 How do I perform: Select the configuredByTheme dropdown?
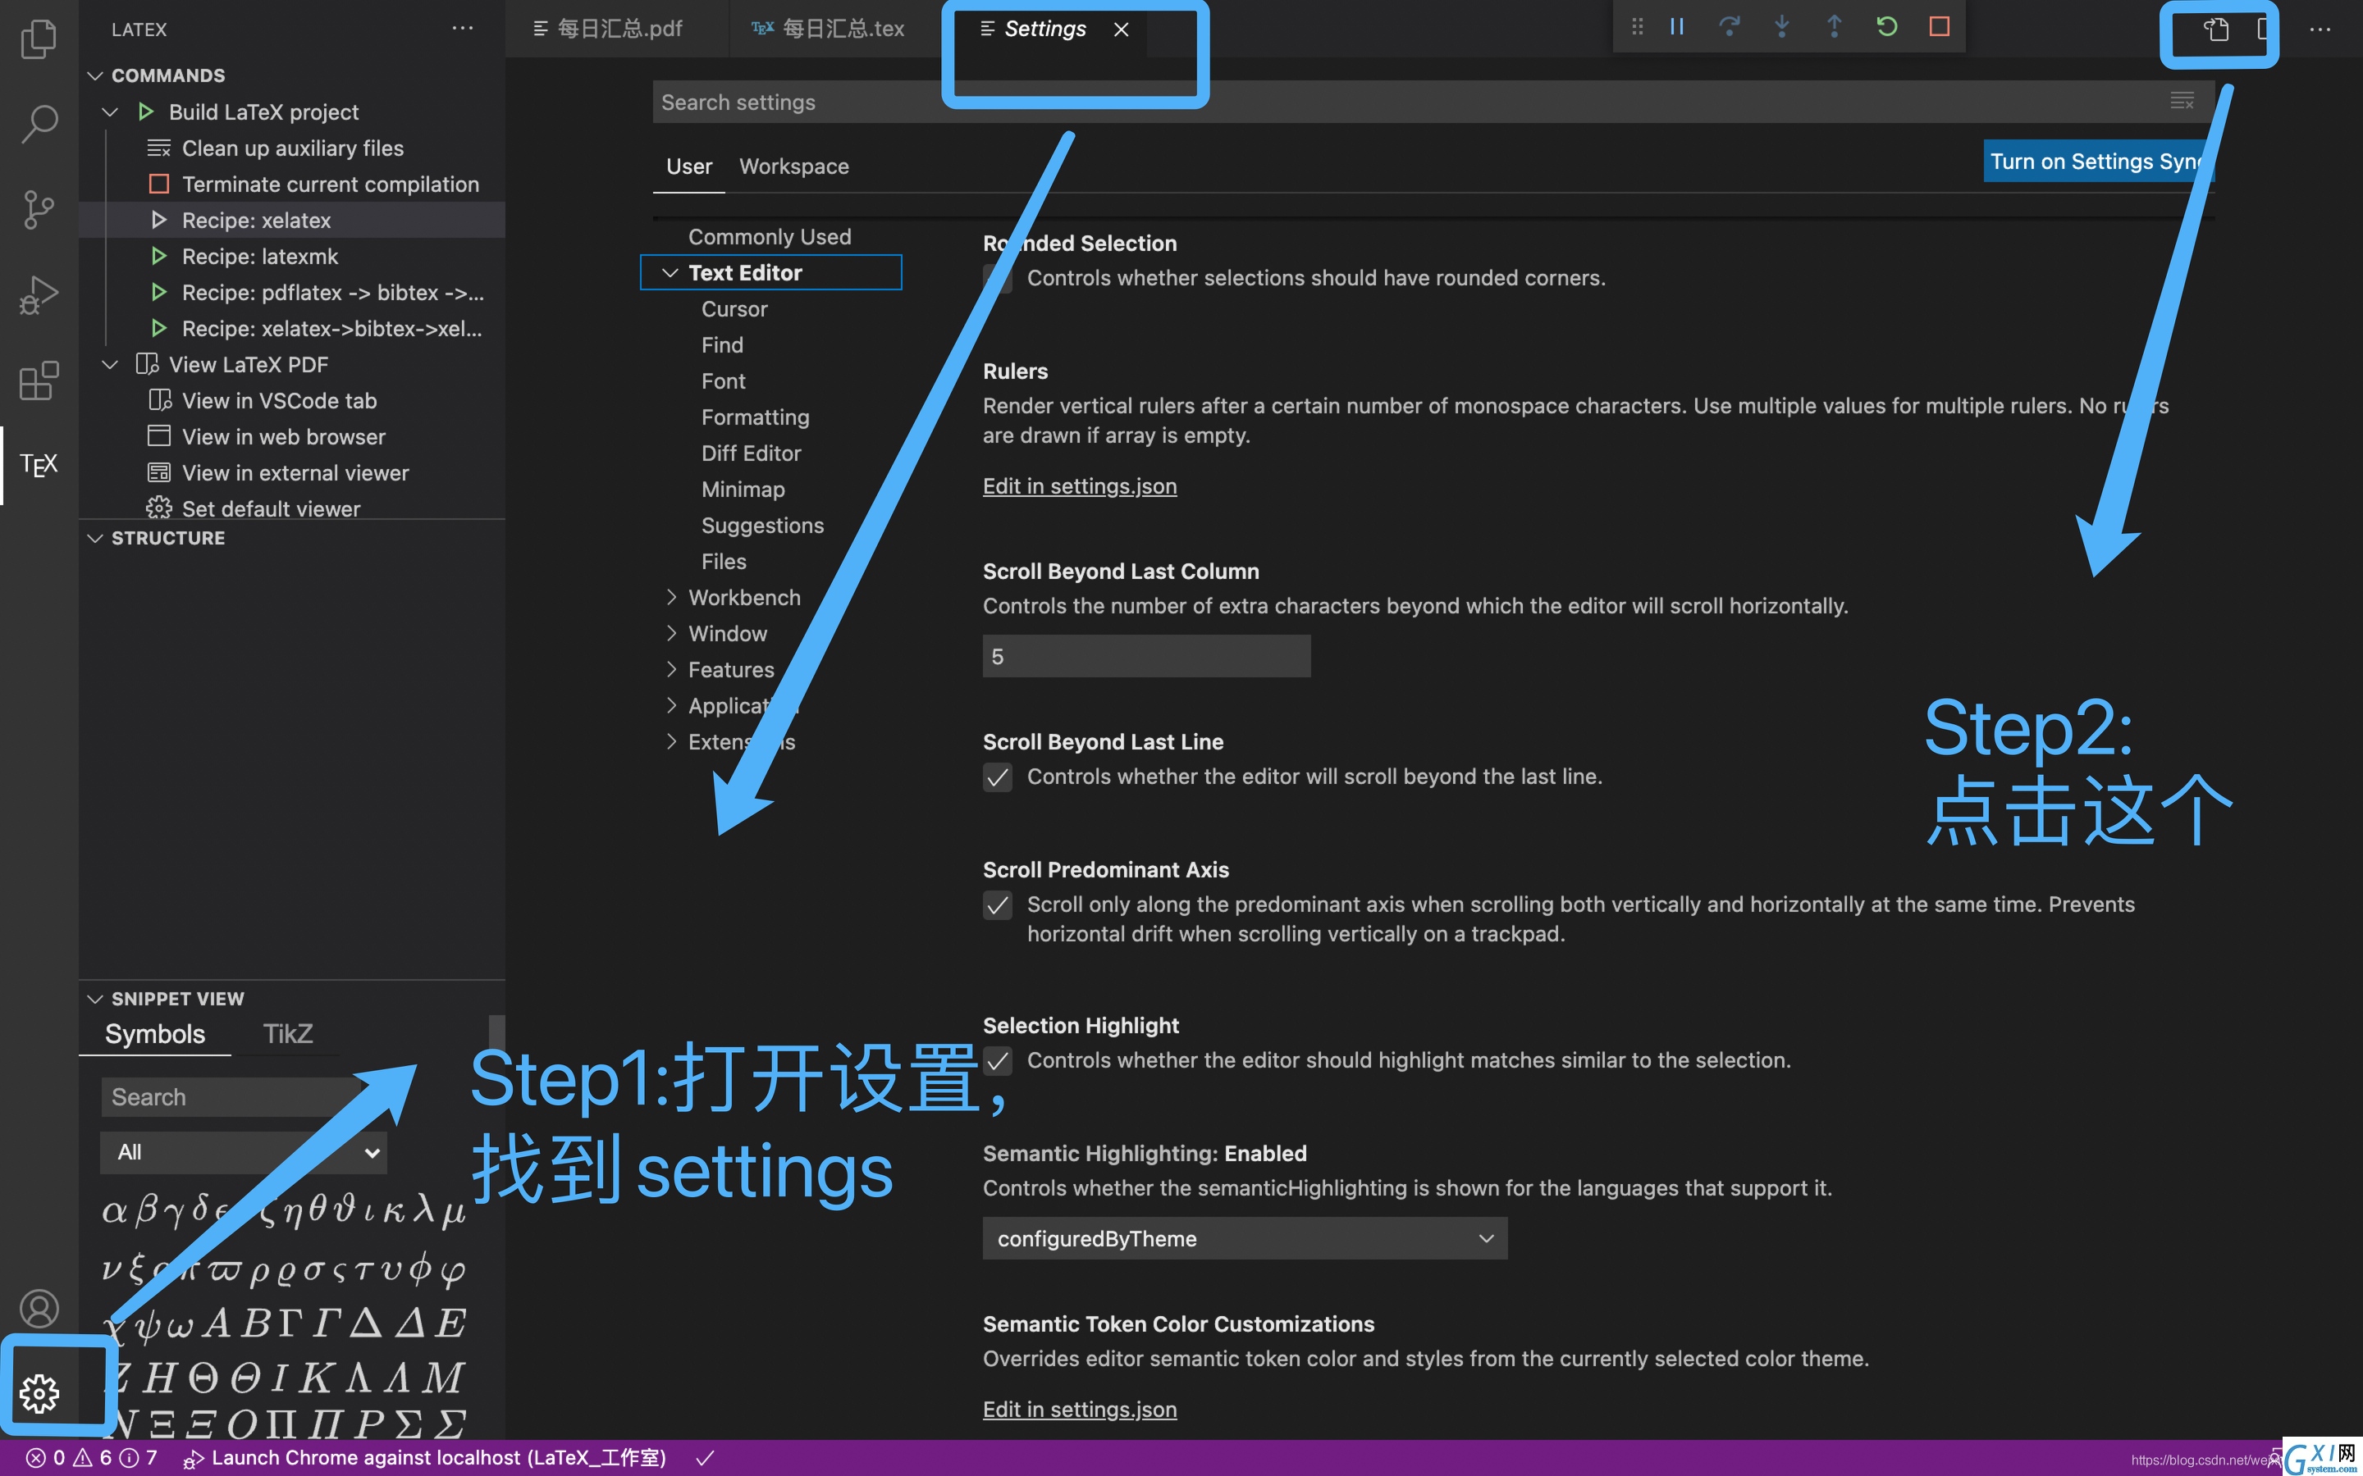pyautogui.click(x=1242, y=1238)
